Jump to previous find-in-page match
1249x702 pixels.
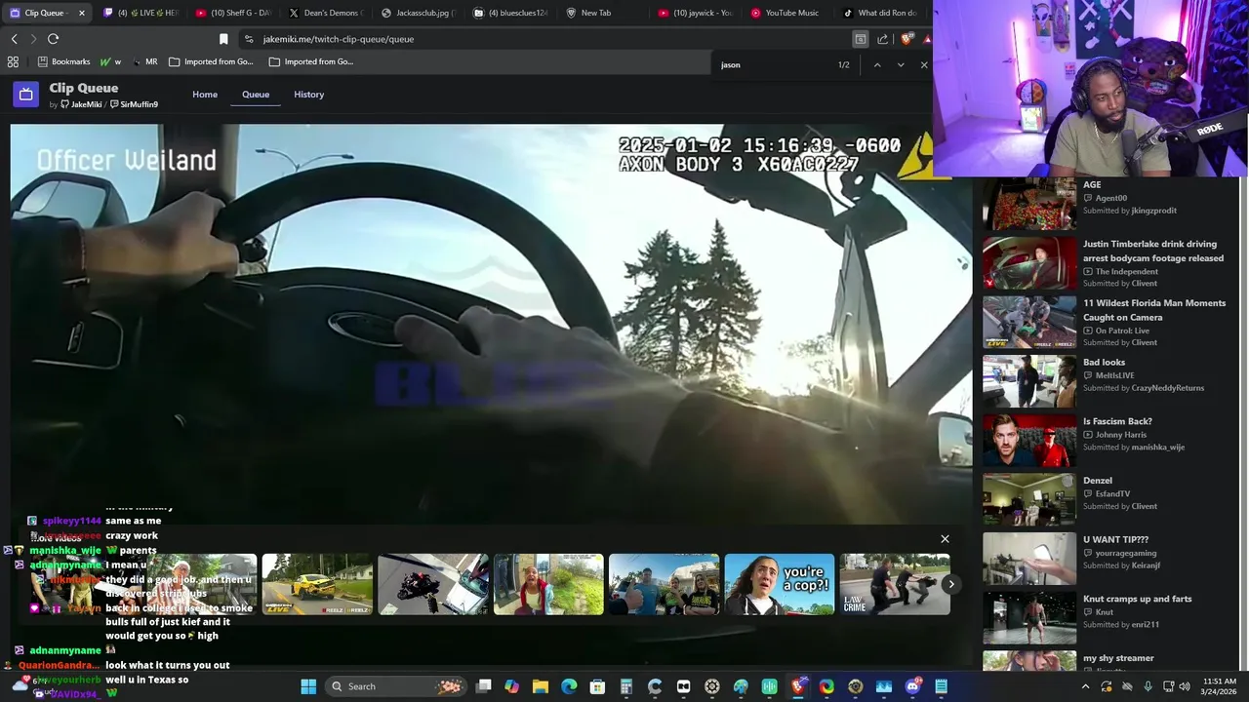(x=876, y=65)
